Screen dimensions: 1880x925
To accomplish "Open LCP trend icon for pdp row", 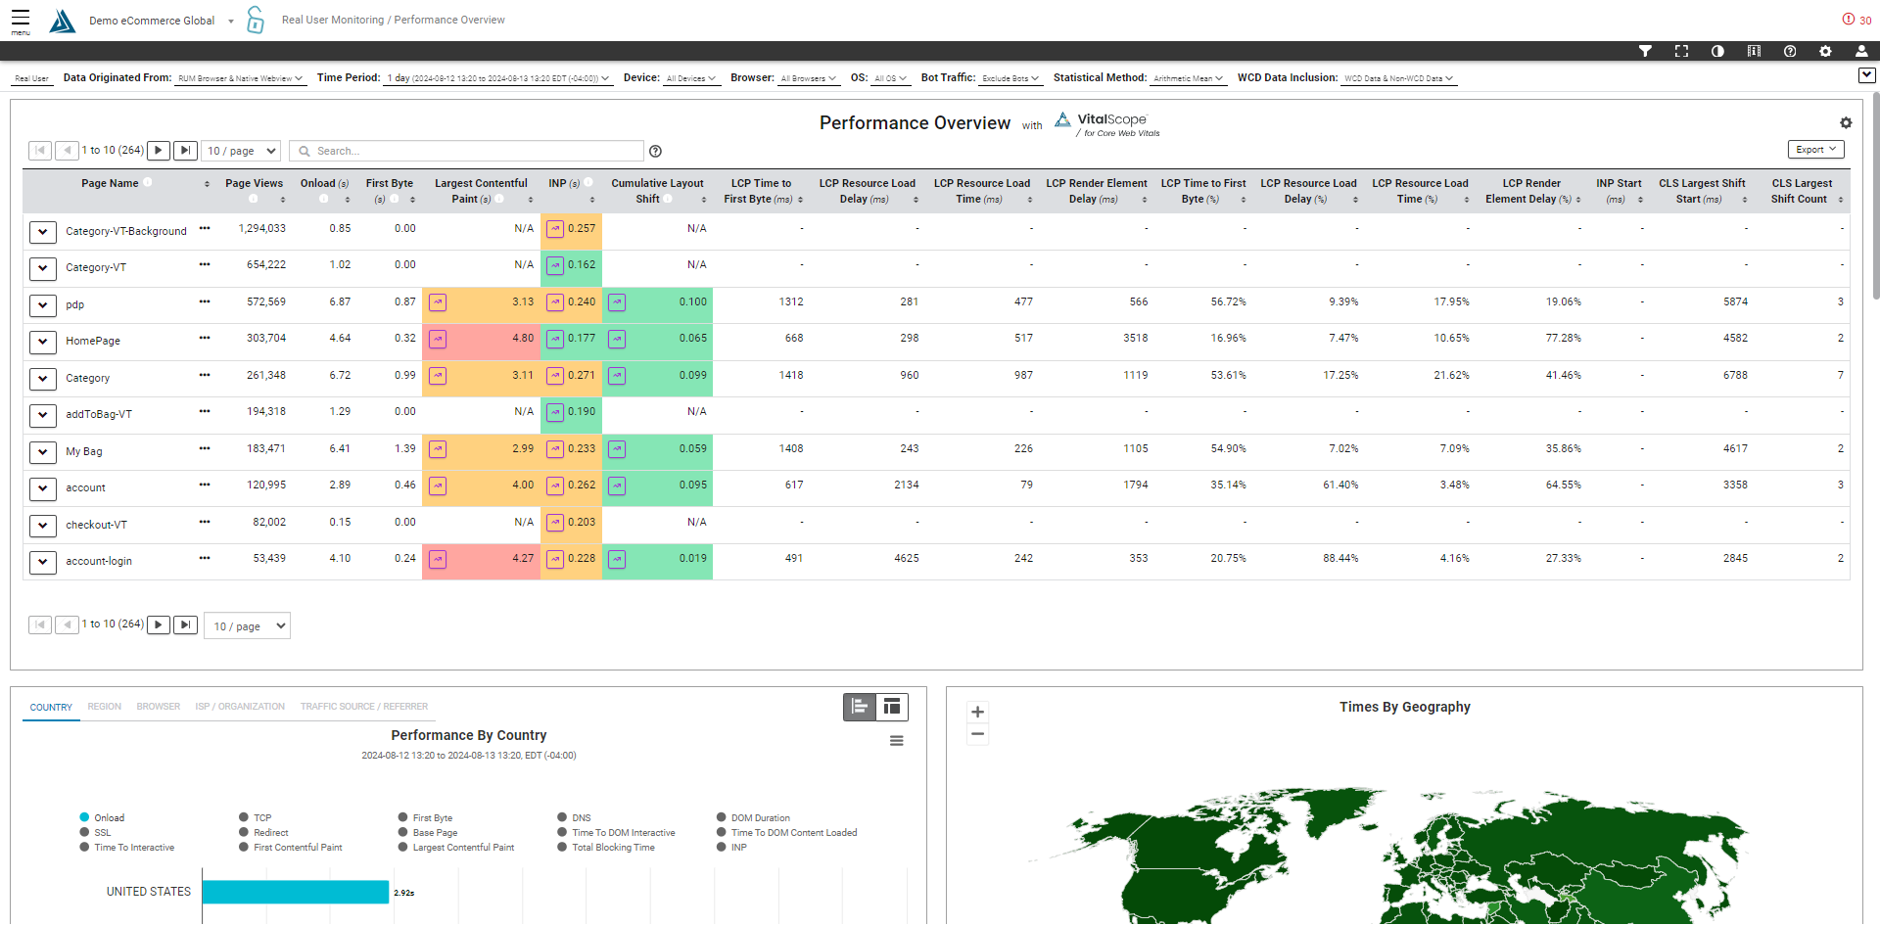I will (438, 302).
